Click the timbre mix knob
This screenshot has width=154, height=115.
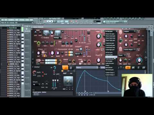[52, 33]
